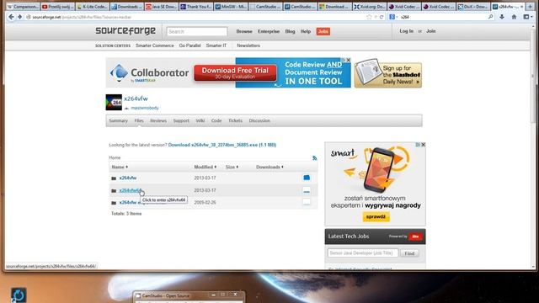Open the Enterprise menu

[x=269, y=31]
